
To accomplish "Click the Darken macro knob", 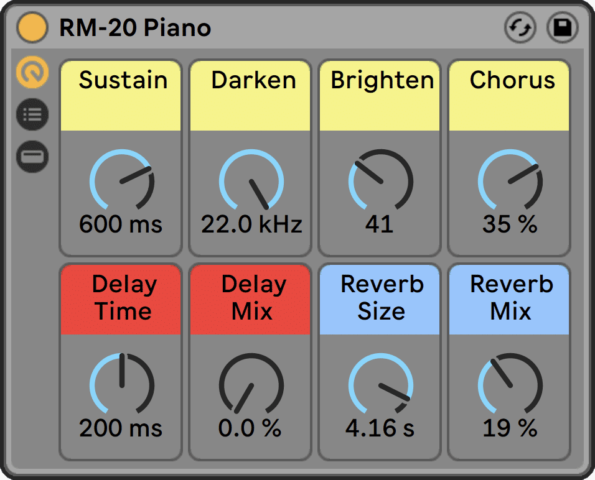I will 251,182.
